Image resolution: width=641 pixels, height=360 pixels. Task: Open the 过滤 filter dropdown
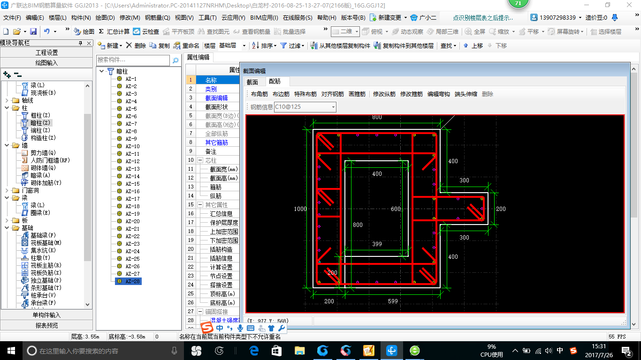pos(293,45)
